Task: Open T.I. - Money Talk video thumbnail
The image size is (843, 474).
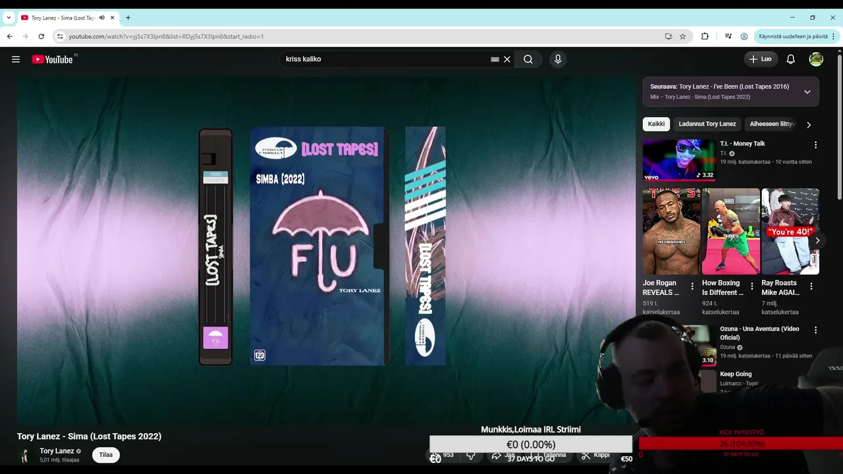Action: (x=680, y=159)
